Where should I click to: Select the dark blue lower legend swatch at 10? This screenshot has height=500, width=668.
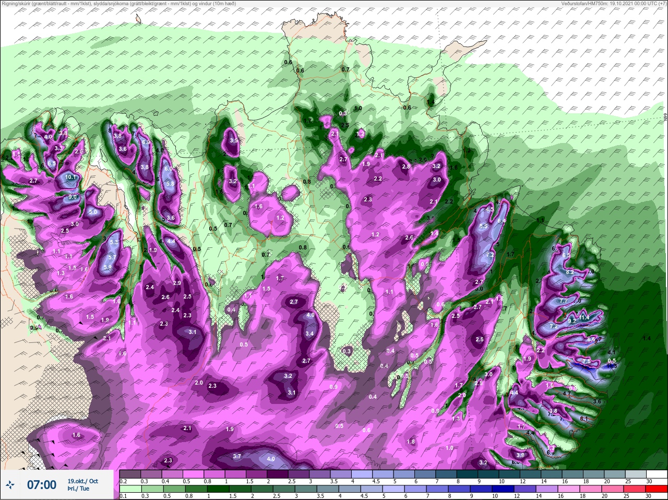(x=504, y=489)
